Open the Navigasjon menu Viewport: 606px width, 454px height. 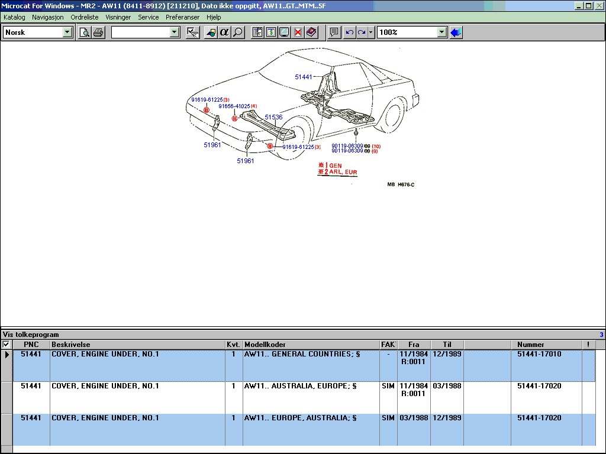(x=48, y=17)
